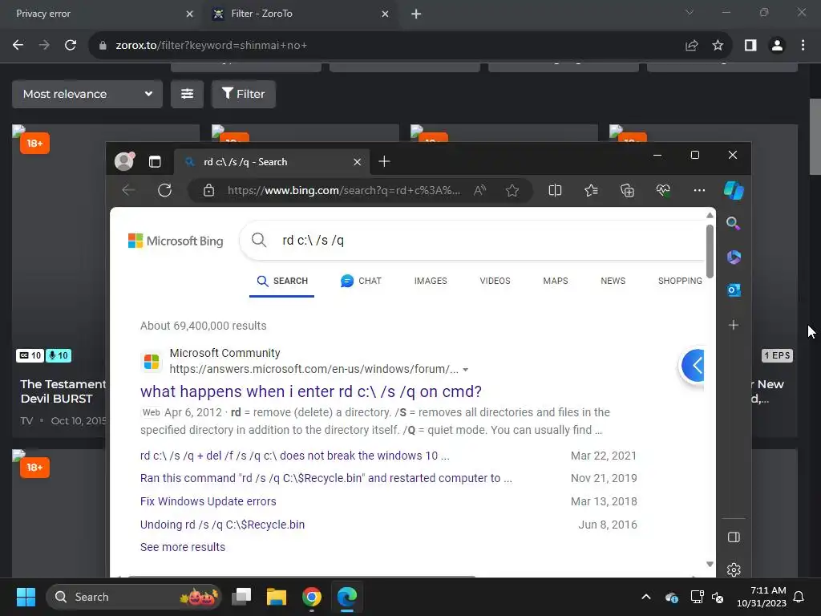This screenshot has width=821, height=616.
Task: Toggle Edge sidebar visibility icon
Action: pyautogui.click(x=734, y=537)
